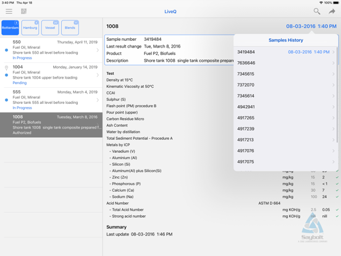Select the Rotterdam tab
The height and width of the screenshot is (256, 341).
(11, 28)
